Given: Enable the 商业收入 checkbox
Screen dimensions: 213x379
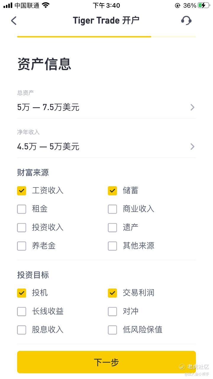Looking at the screenshot, I should (112, 209).
